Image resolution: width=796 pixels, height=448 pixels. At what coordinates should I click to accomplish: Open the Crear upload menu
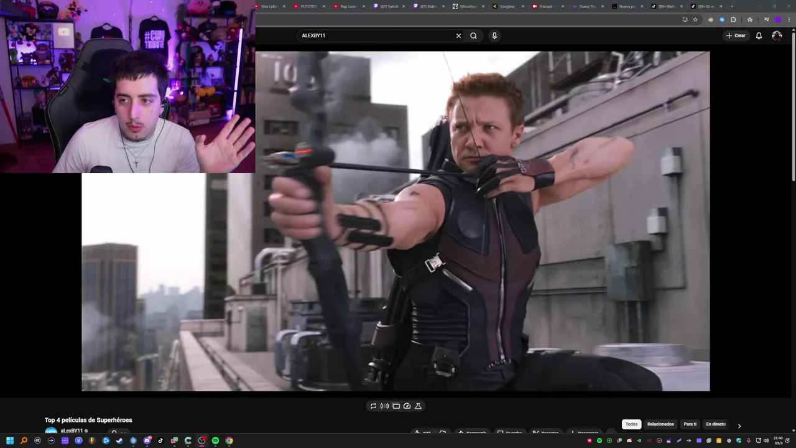pyautogui.click(x=735, y=35)
